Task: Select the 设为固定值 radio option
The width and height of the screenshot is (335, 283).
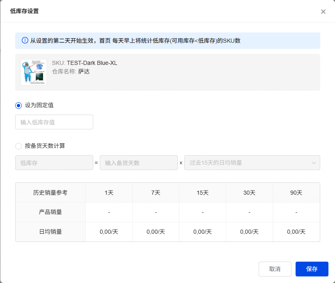Action: [x=18, y=105]
